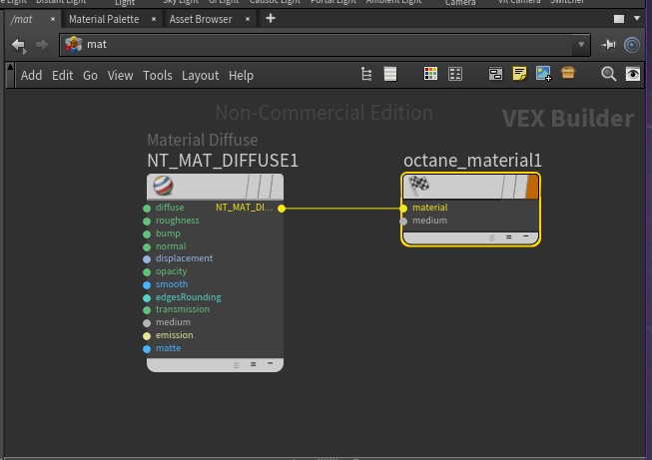This screenshot has width=652, height=460.
Task: Close the Asset Browser tab
Action: click(248, 19)
